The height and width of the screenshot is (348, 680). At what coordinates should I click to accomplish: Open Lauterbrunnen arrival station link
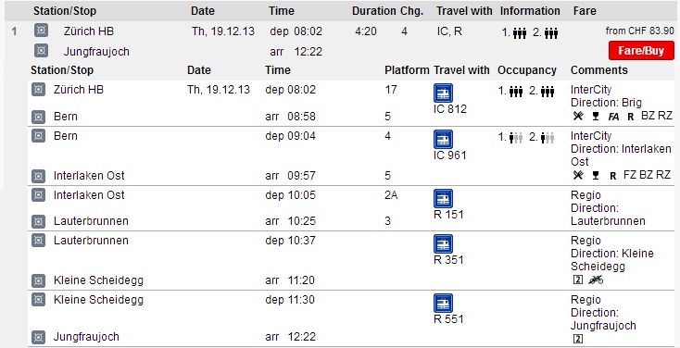(91, 221)
